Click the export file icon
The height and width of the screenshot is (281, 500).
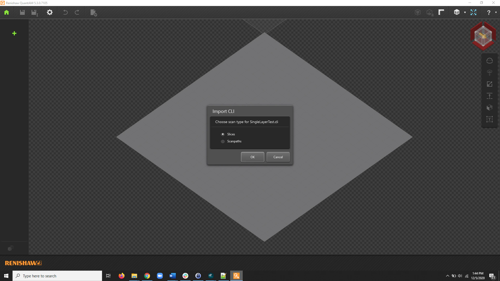click(93, 12)
